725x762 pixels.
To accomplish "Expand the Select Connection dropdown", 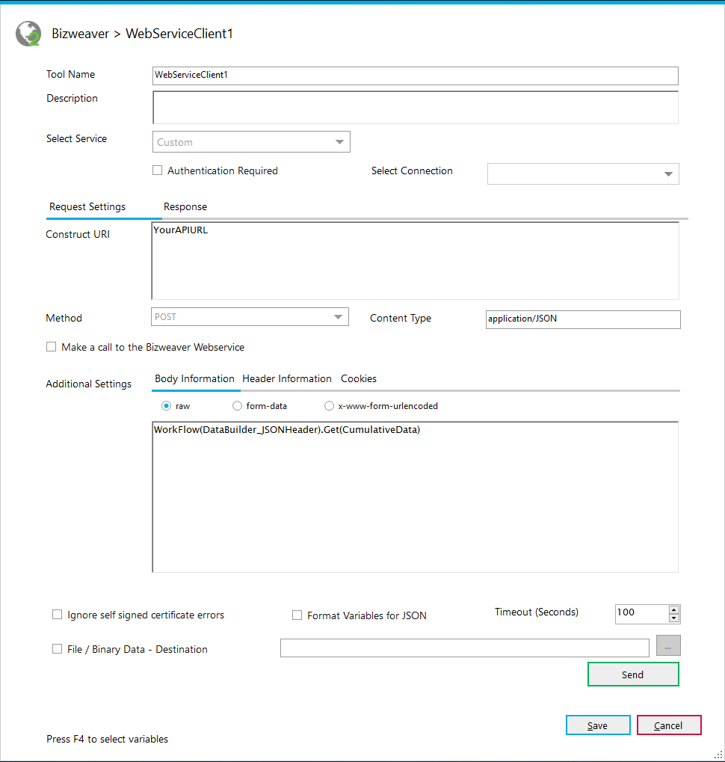I will 583,174.
